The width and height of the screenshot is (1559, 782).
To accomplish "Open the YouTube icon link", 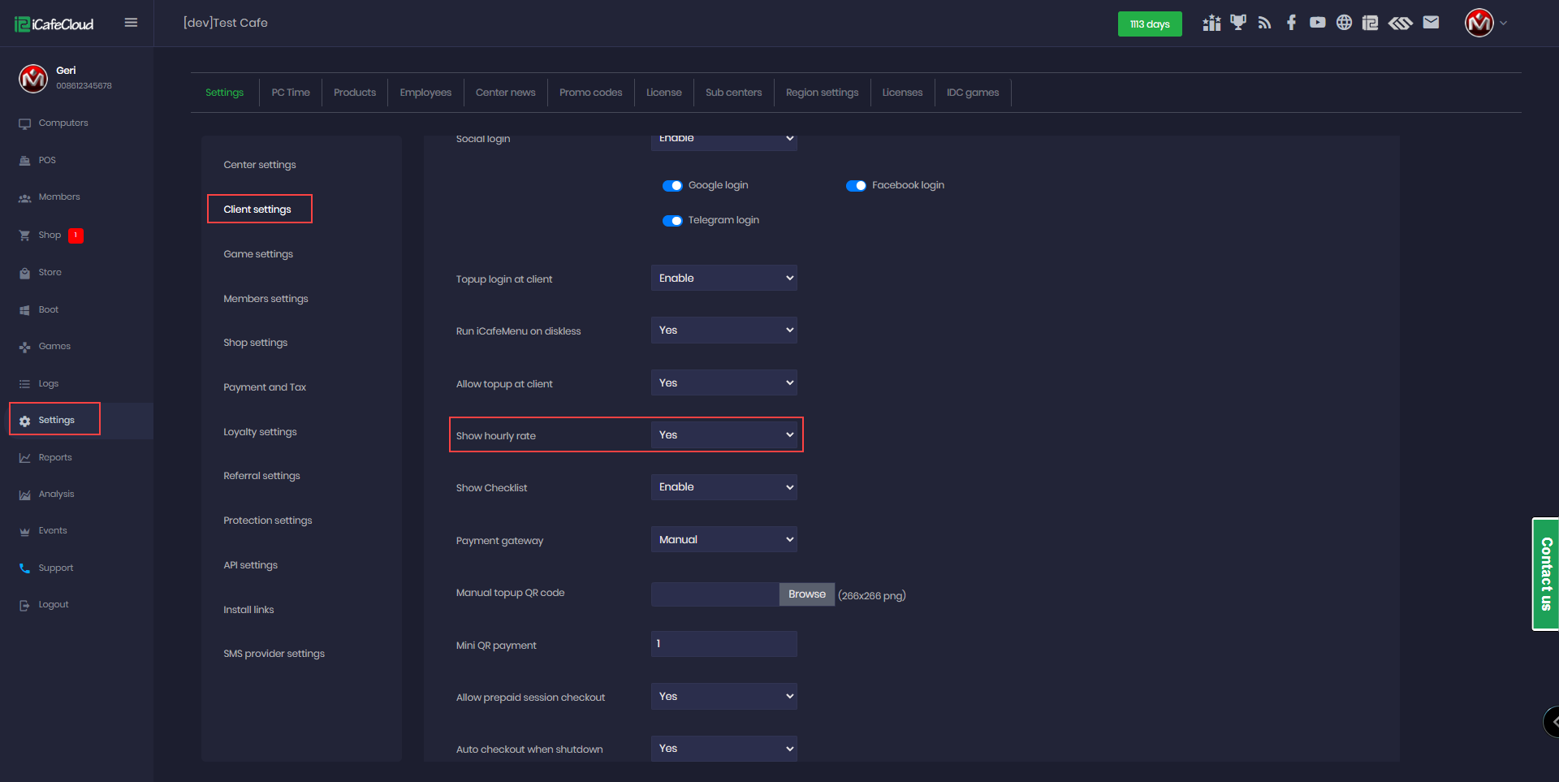I will click(1317, 23).
